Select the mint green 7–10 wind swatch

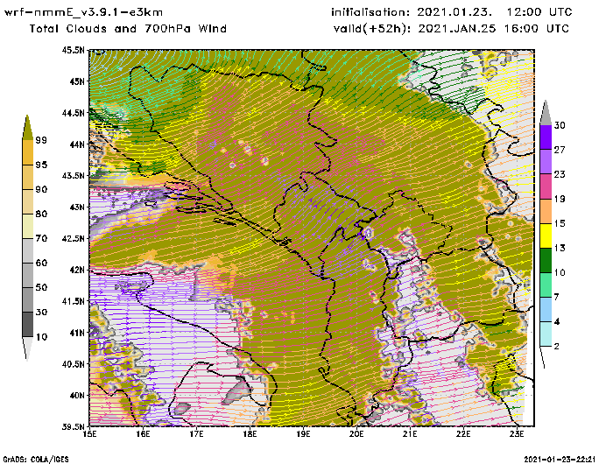(x=546, y=285)
